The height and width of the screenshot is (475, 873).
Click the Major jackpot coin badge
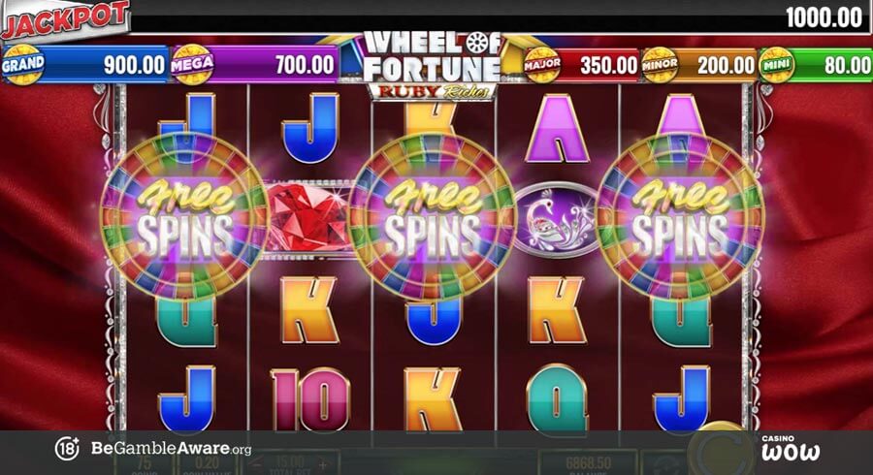coord(542,65)
